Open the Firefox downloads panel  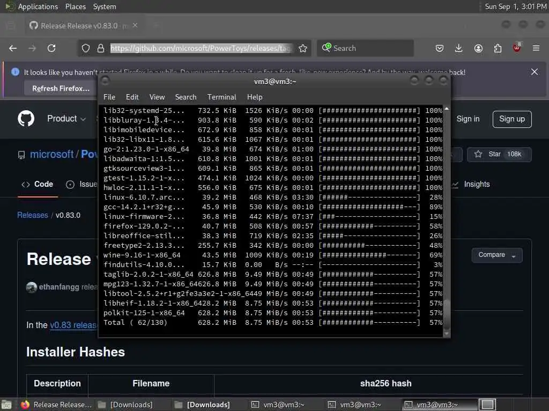point(459,48)
